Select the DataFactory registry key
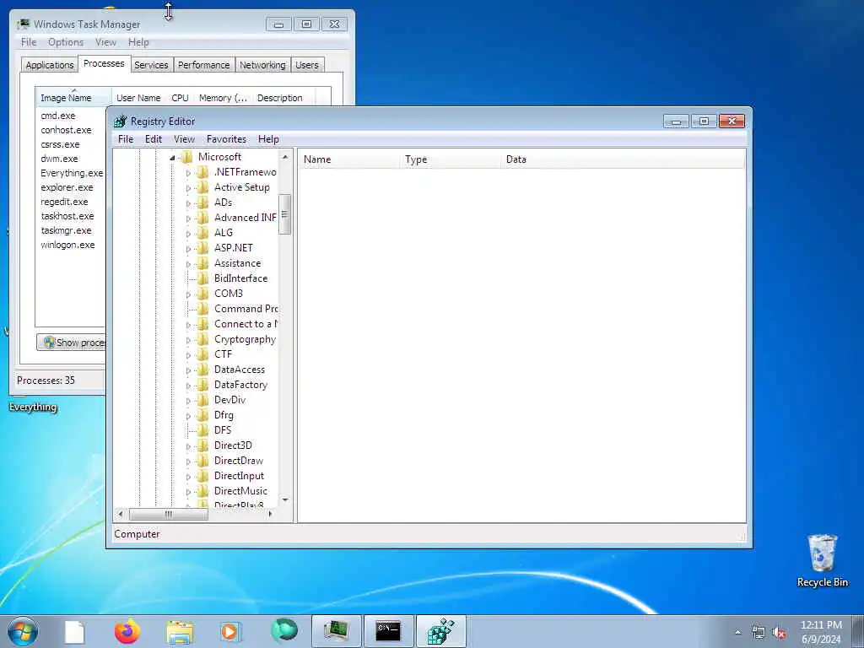Screen dimensions: 864x648 [x=240, y=385]
